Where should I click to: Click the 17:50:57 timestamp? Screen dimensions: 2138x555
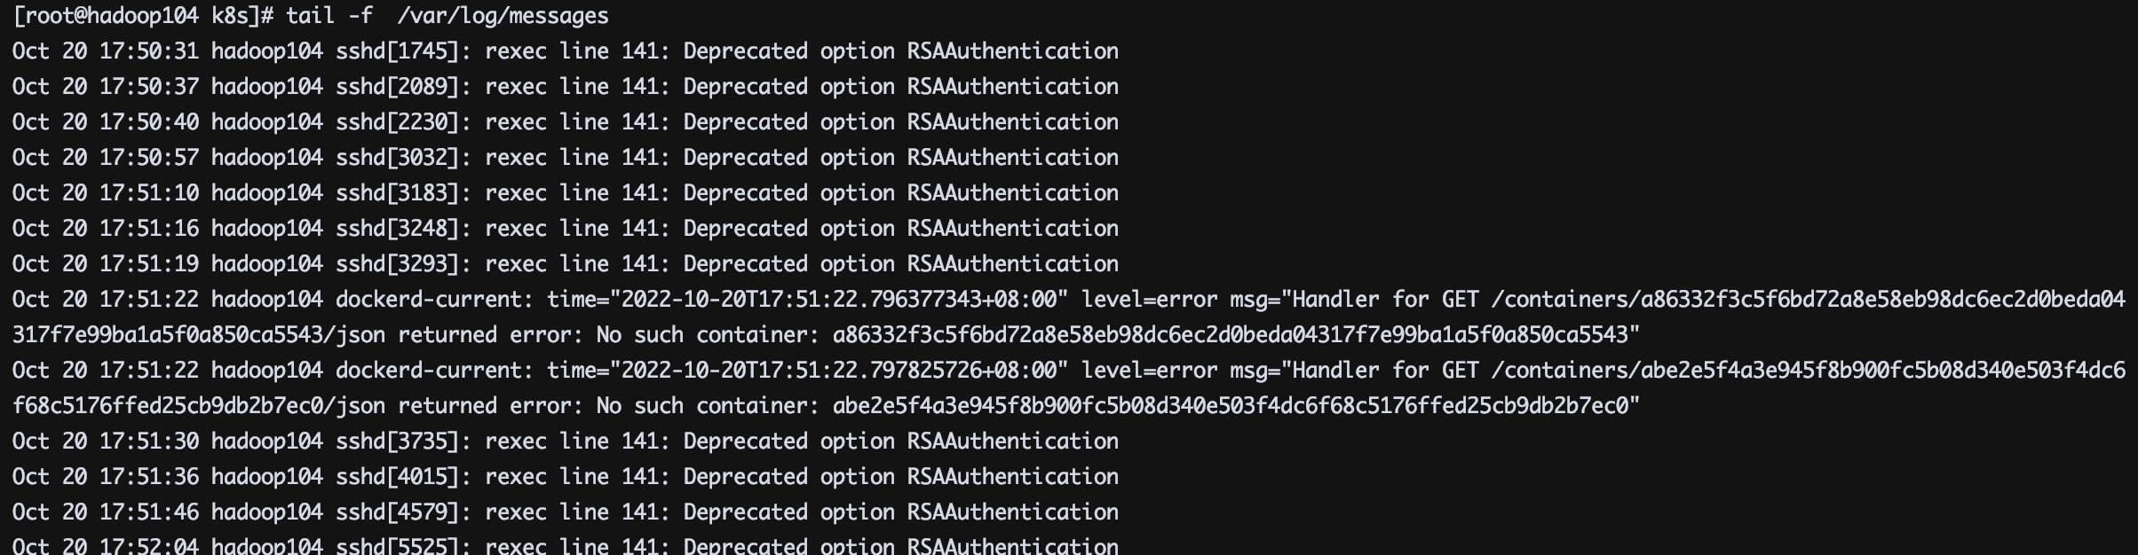148,158
